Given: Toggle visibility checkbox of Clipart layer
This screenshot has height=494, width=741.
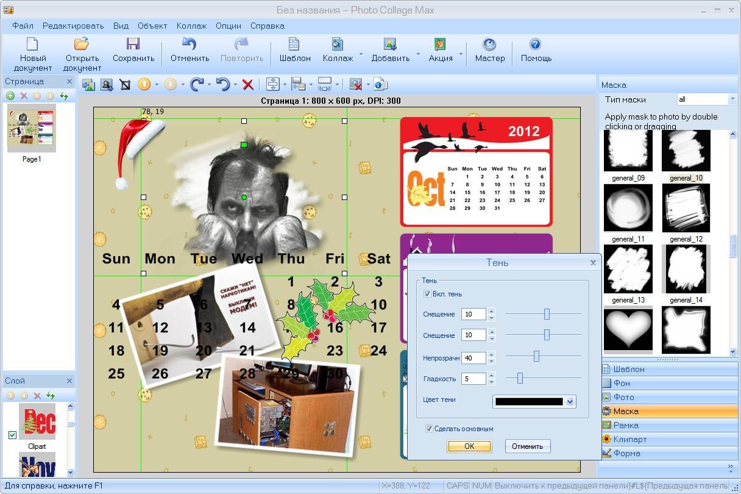Looking at the screenshot, I should pos(12,435).
